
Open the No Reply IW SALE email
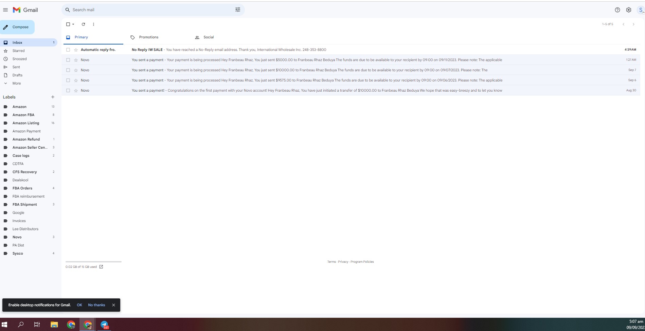(351, 50)
